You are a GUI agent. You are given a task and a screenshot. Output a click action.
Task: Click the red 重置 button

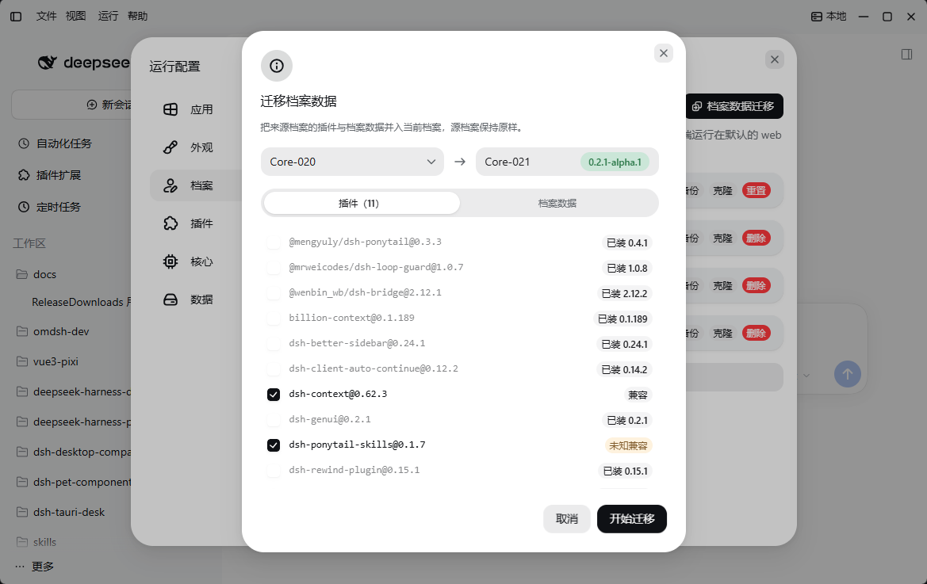tap(757, 191)
